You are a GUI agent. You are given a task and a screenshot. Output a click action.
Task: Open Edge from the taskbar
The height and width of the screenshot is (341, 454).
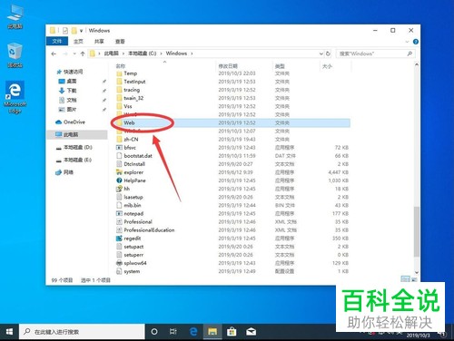click(193, 332)
